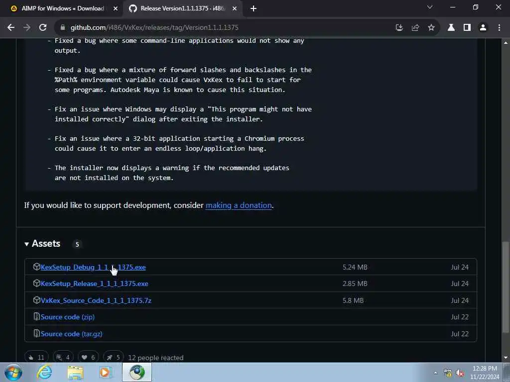The height and width of the screenshot is (382, 510).
Task: Reload the GitHub release page
Action: tap(43, 28)
